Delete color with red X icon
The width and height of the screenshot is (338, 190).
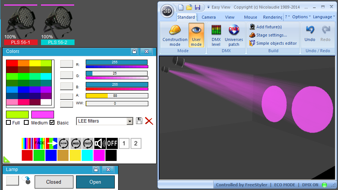149,121
